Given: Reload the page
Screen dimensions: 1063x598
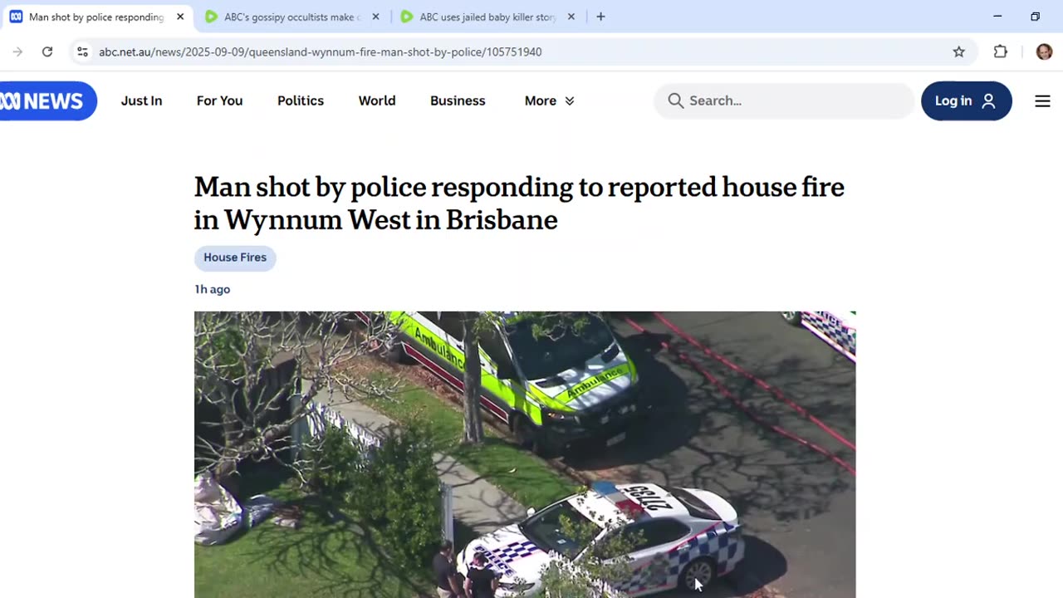Looking at the screenshot, I should tap(47, 51).
